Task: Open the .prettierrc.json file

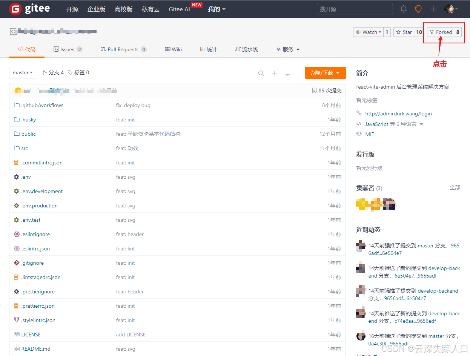Action: pyautogui.click(x=38, y=306)
